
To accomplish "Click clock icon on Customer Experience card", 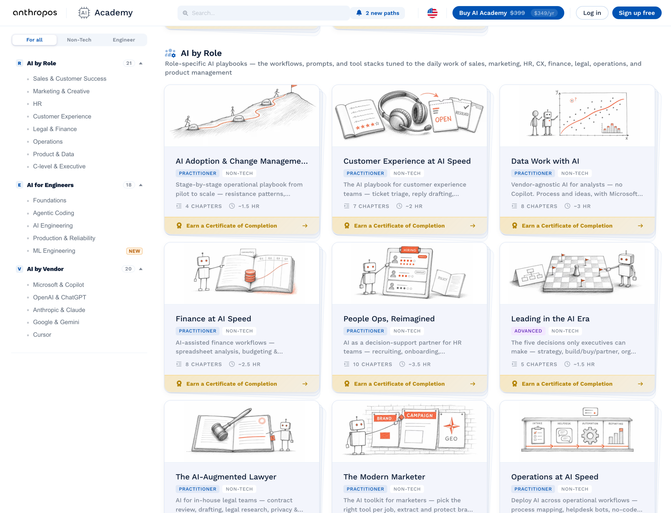I will 399,206.
